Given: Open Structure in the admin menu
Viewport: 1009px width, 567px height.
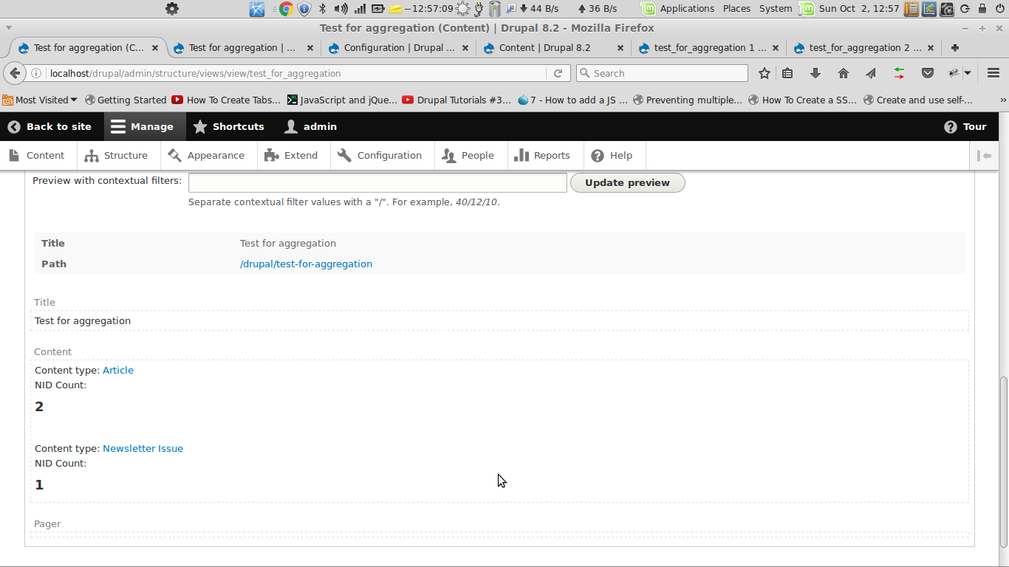Looking at the screenshot, I should click(117, 155).
